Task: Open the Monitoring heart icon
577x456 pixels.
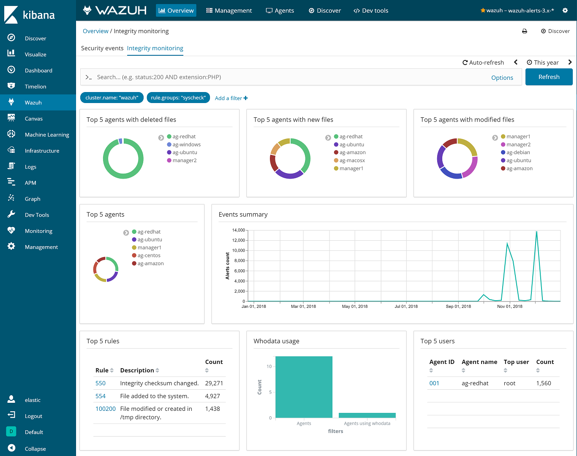Action: tap(11, 231)
